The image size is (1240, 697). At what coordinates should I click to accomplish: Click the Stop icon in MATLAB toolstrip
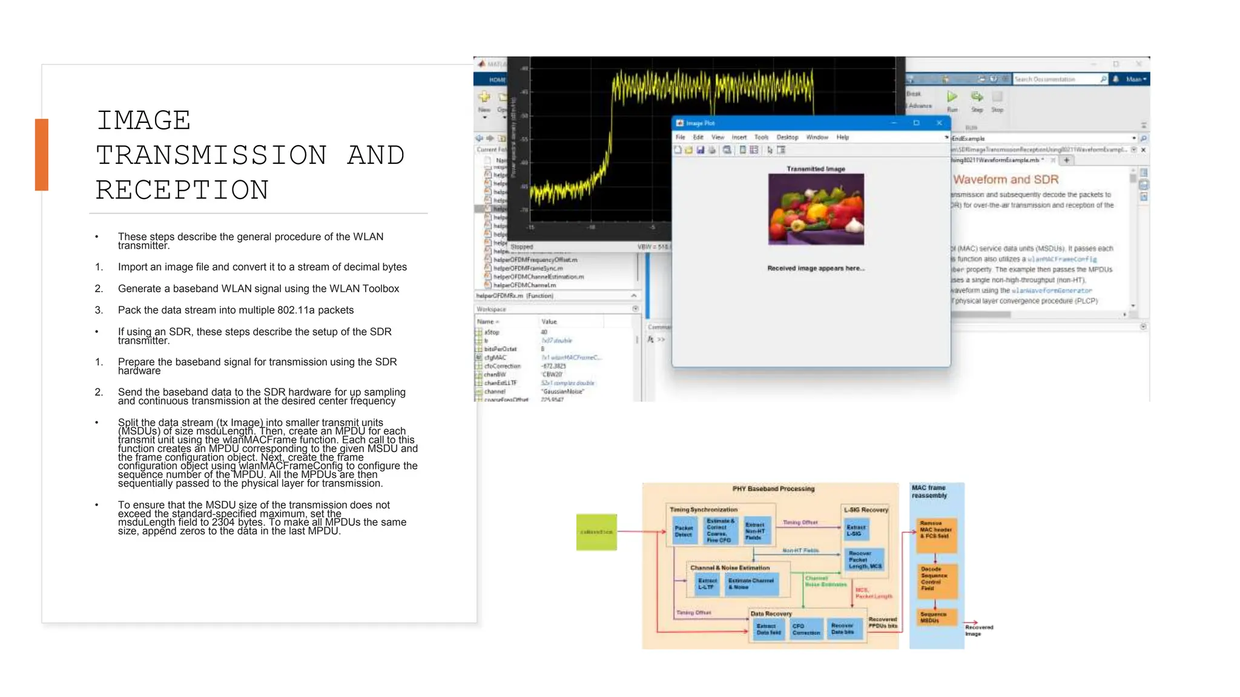[997, 96]
